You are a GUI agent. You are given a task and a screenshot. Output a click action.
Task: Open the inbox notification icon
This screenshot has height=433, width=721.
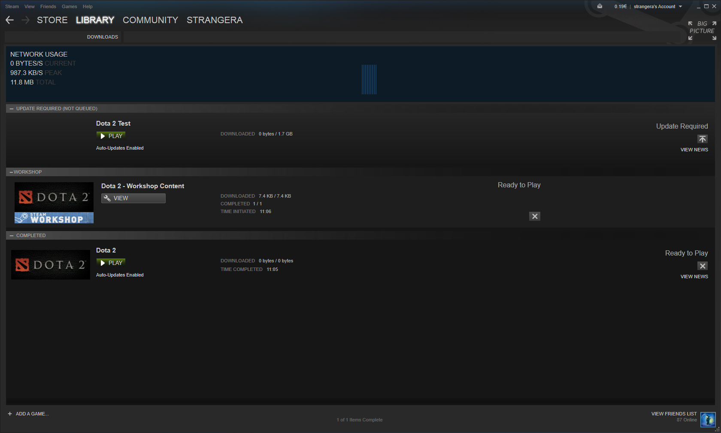click(x=600, y=6)
